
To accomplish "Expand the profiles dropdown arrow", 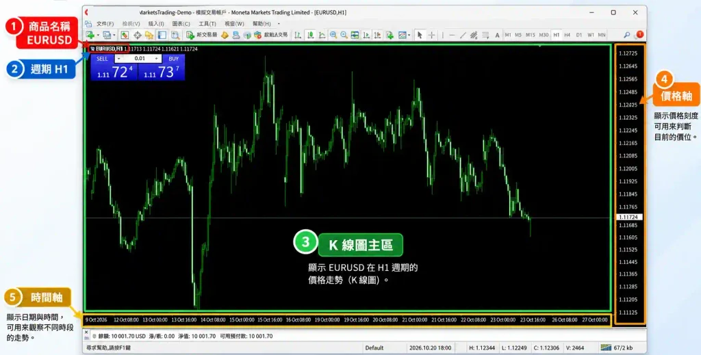I will [114, 35].
